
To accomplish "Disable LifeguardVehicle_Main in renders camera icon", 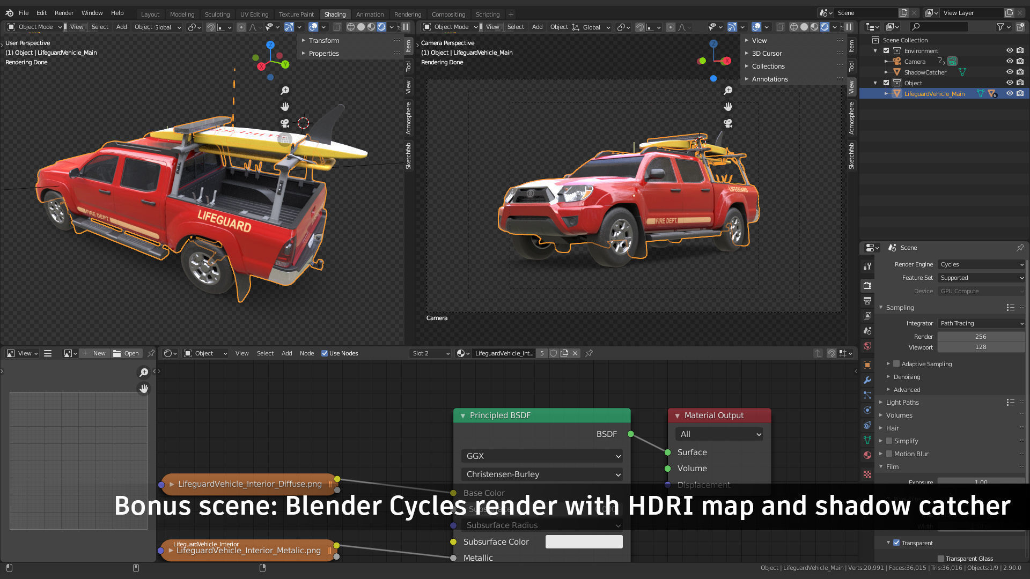I will point(1020,93).
